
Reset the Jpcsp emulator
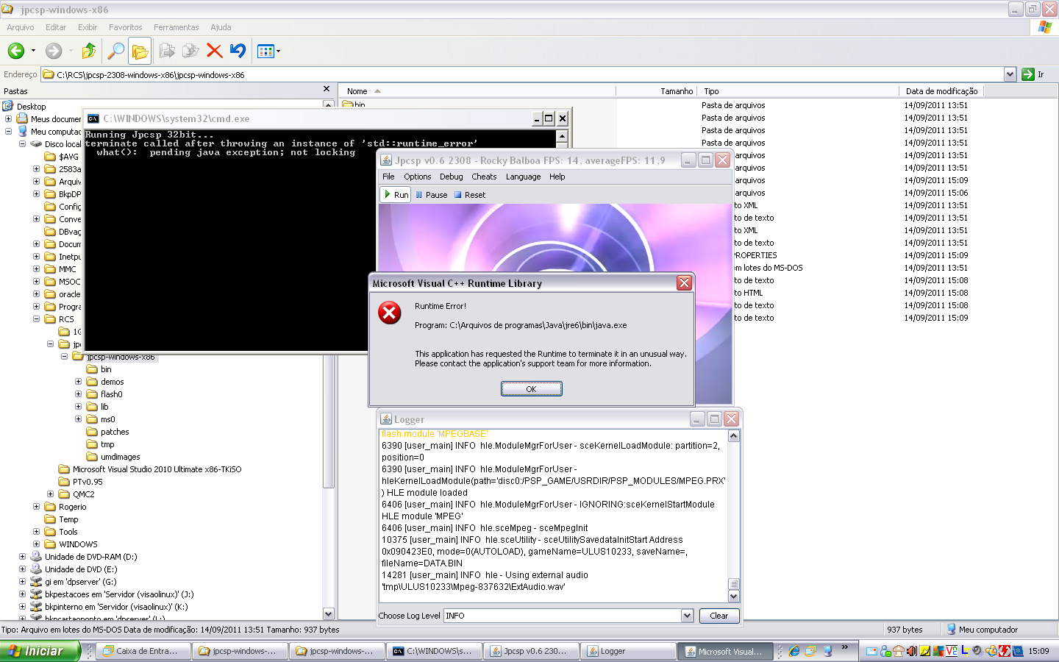[x=470, y=195]
